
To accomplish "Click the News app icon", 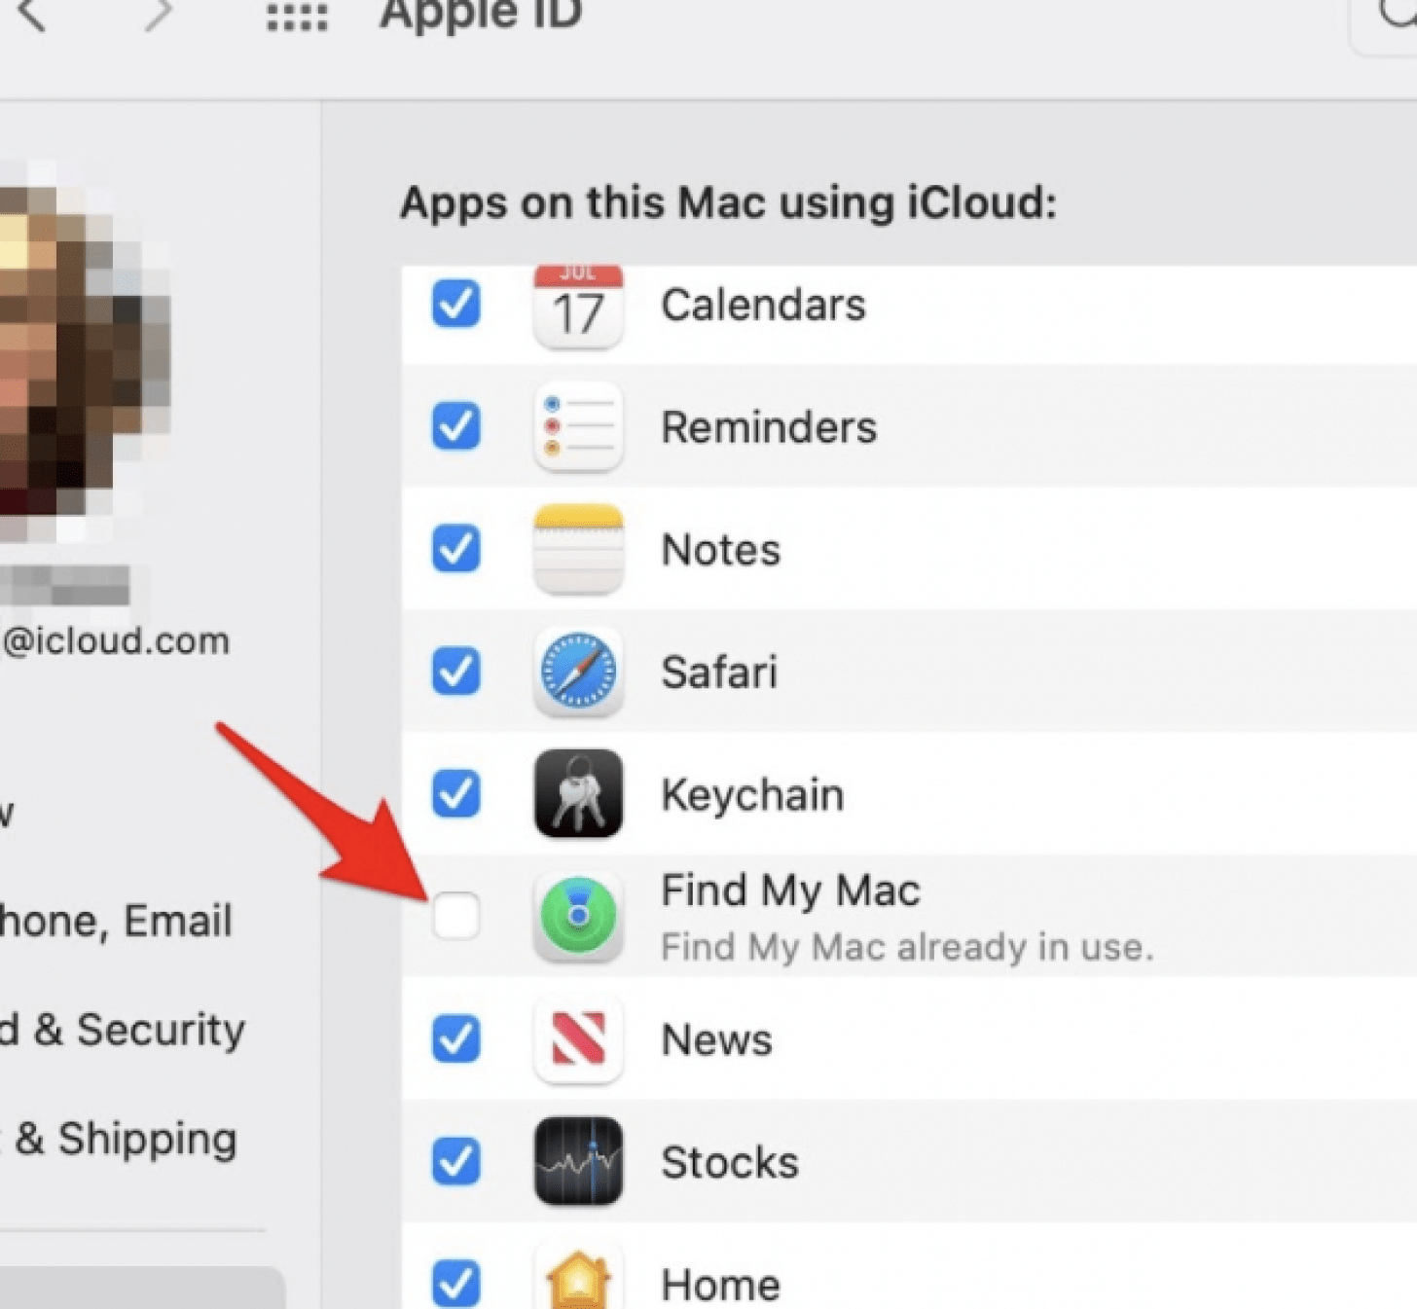I will 578,1039.
